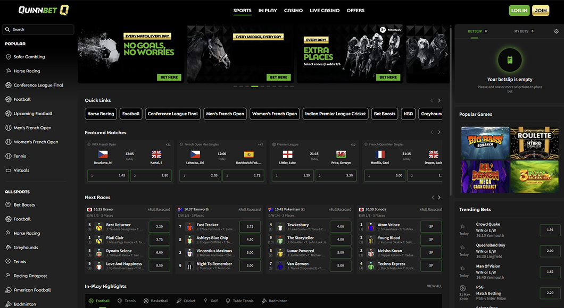Click the Badminton icon in sidebar
The image size is (564, 308).
(x=9, y=304)
